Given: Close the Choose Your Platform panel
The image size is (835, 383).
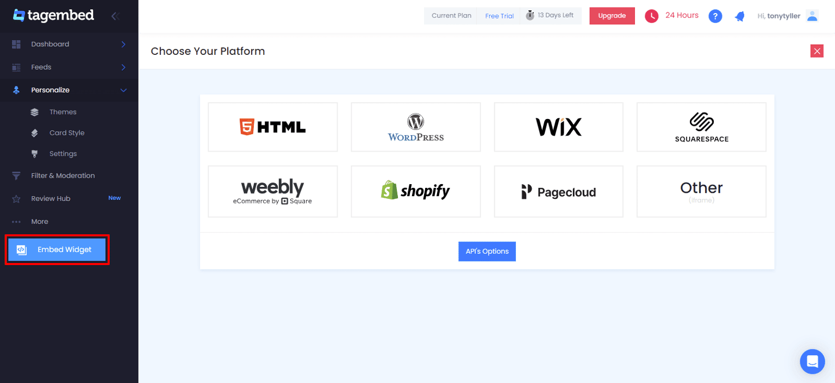Looking at the screenshot, I should [817, 51].
